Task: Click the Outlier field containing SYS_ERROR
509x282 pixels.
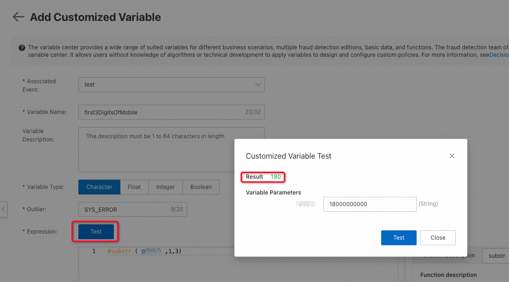Action: 132,209
